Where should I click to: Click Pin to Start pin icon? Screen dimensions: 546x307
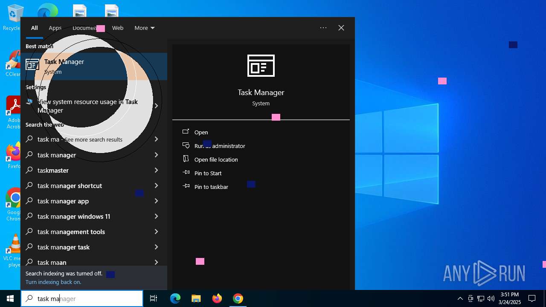pos(186,173)
